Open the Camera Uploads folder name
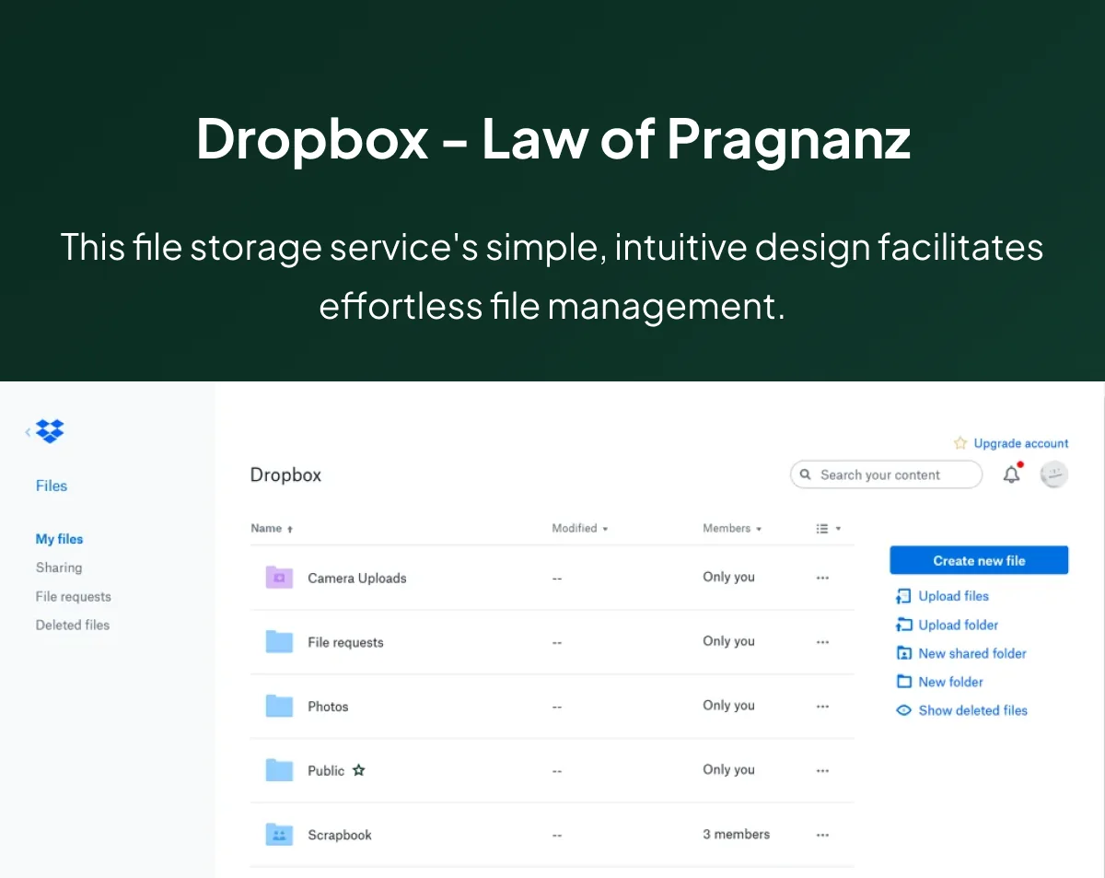This screenshot has width=1105, height=878. pos(357,579)
